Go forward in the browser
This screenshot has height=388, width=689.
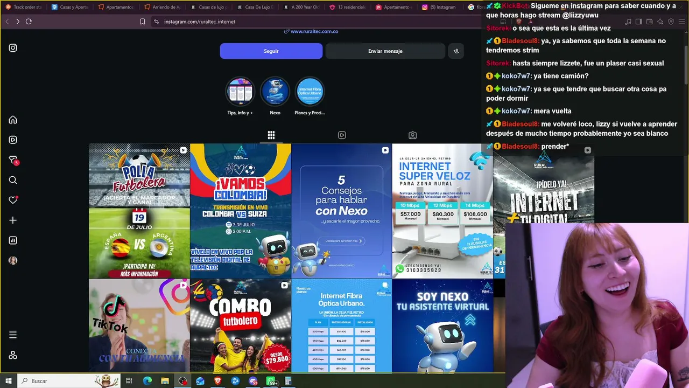[x=18, y=22]
